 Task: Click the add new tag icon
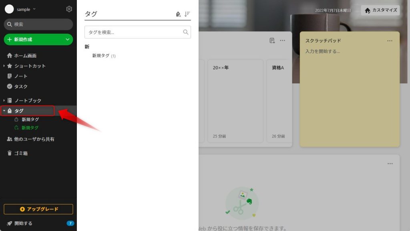coord(178,14)
